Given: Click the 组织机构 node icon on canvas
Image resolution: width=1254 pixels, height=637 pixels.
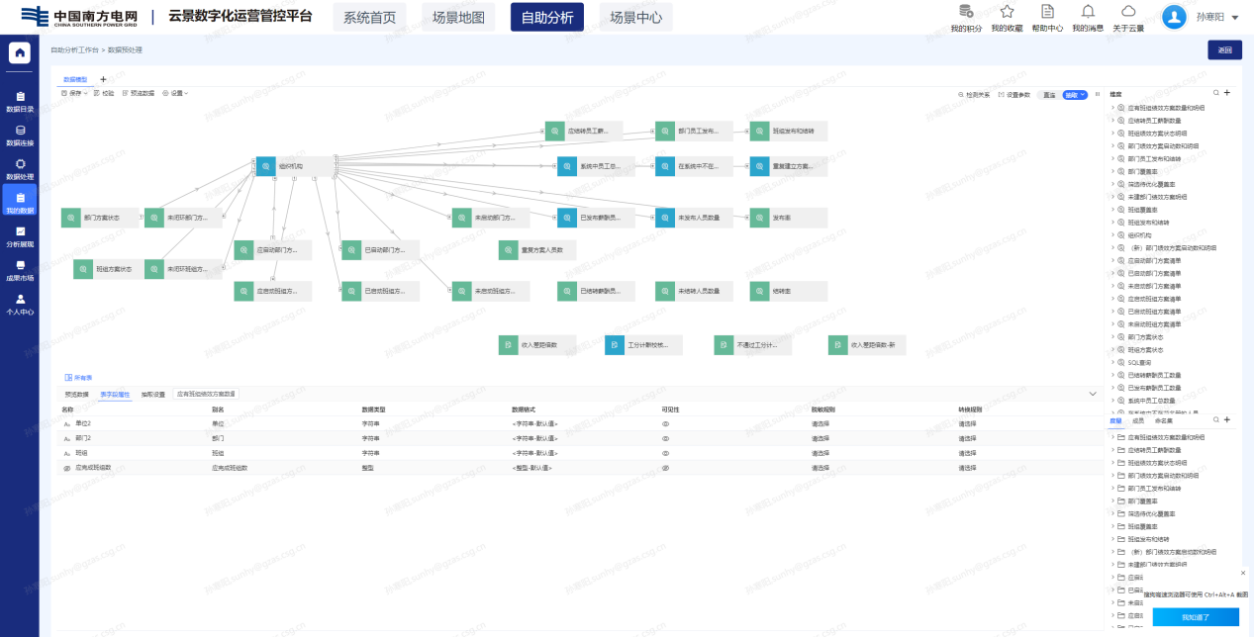Looking at the screenshot, I should click(265, 166).
